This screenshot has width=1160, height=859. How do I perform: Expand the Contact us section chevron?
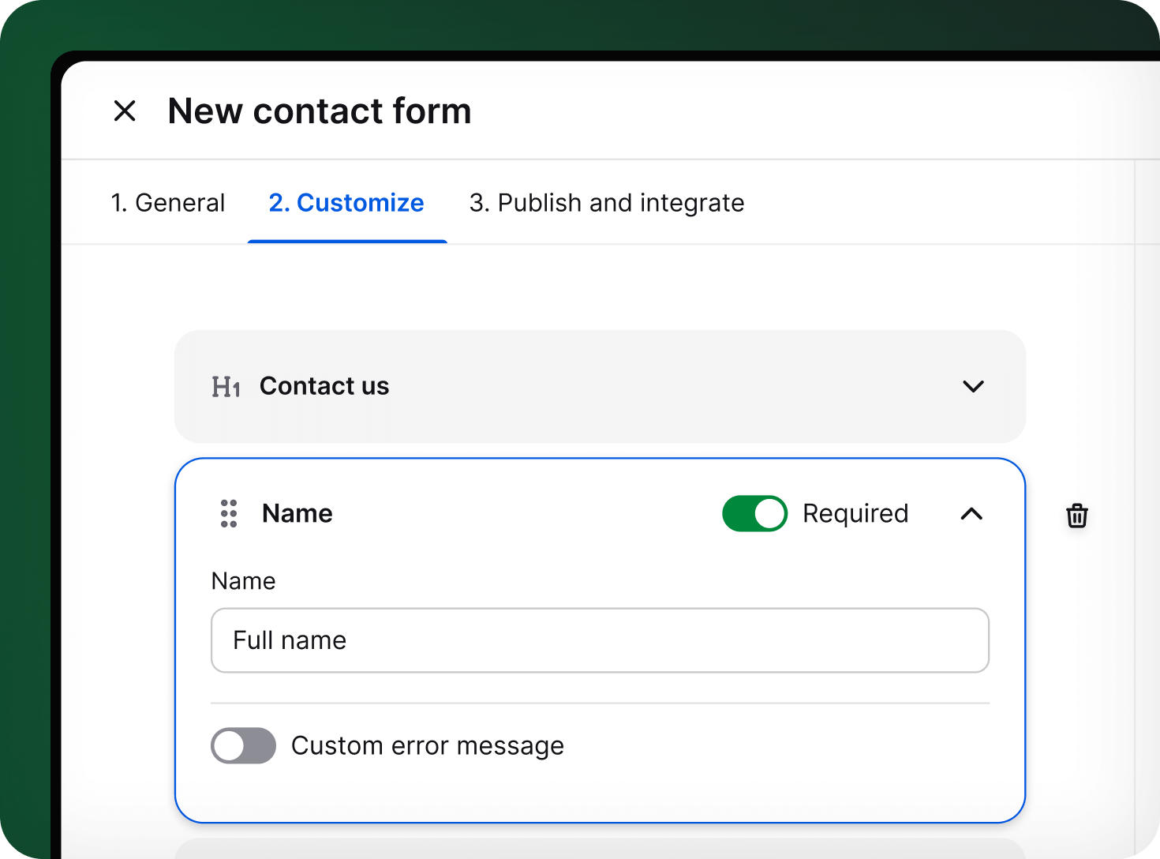(973, 387)
